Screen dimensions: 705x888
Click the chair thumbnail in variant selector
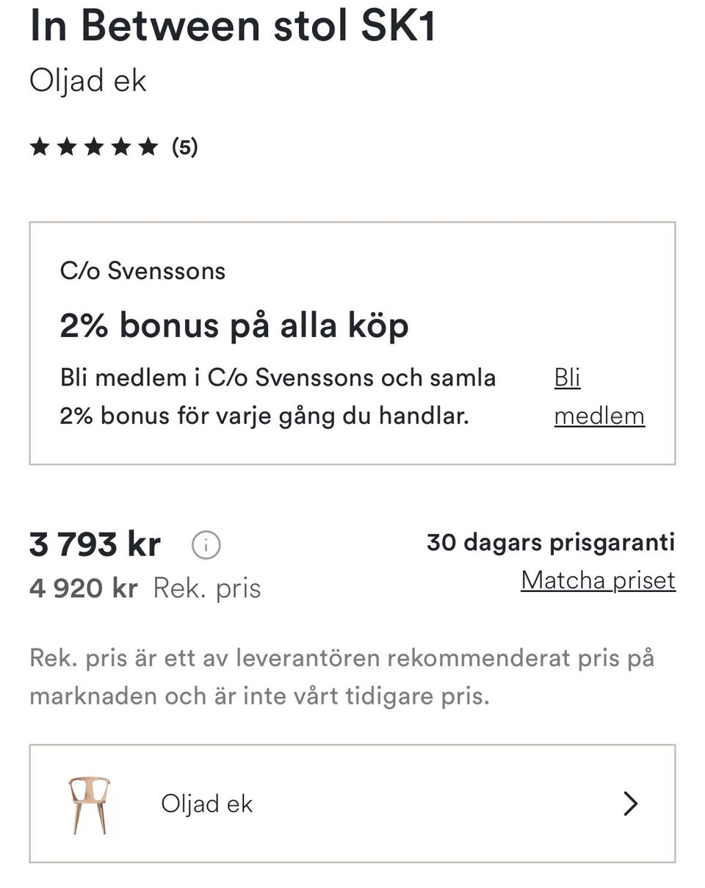tap(89, 804)
